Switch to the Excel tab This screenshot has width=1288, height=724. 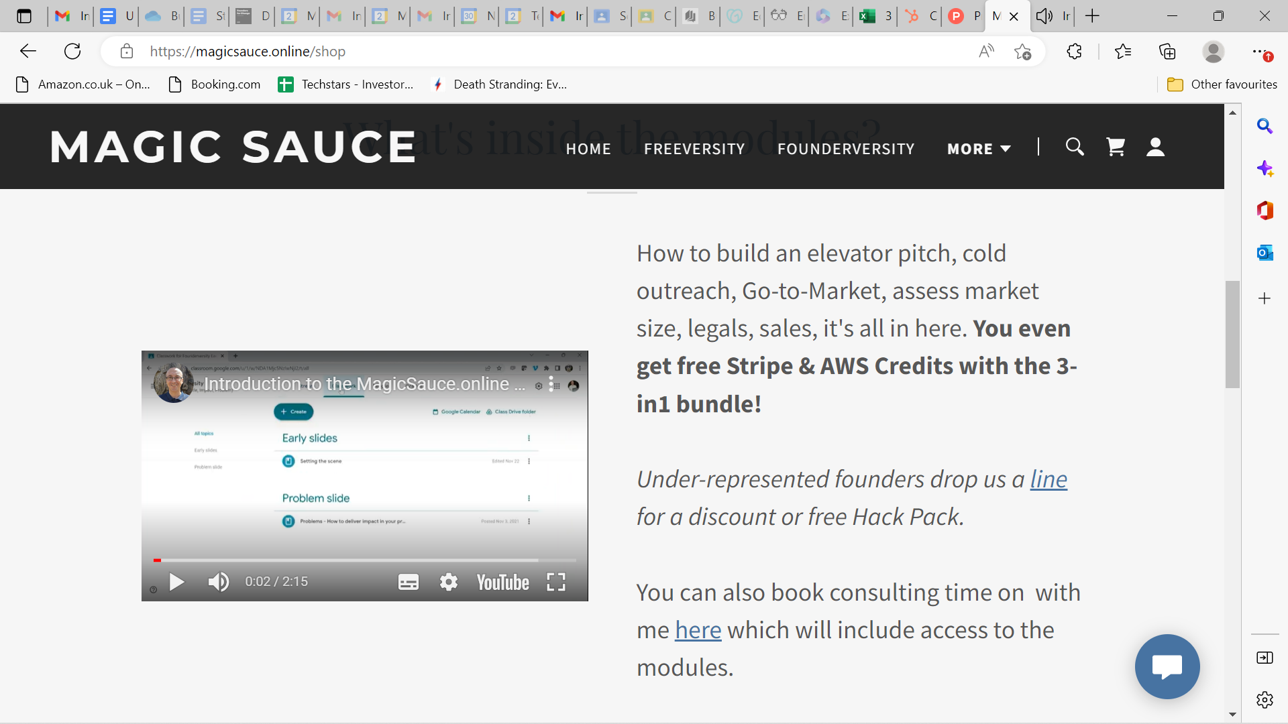[875, 16]
